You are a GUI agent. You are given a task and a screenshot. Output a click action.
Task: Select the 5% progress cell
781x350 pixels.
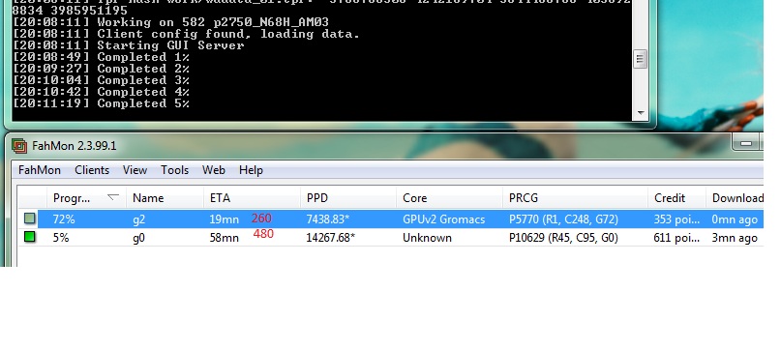coord(61,238)
